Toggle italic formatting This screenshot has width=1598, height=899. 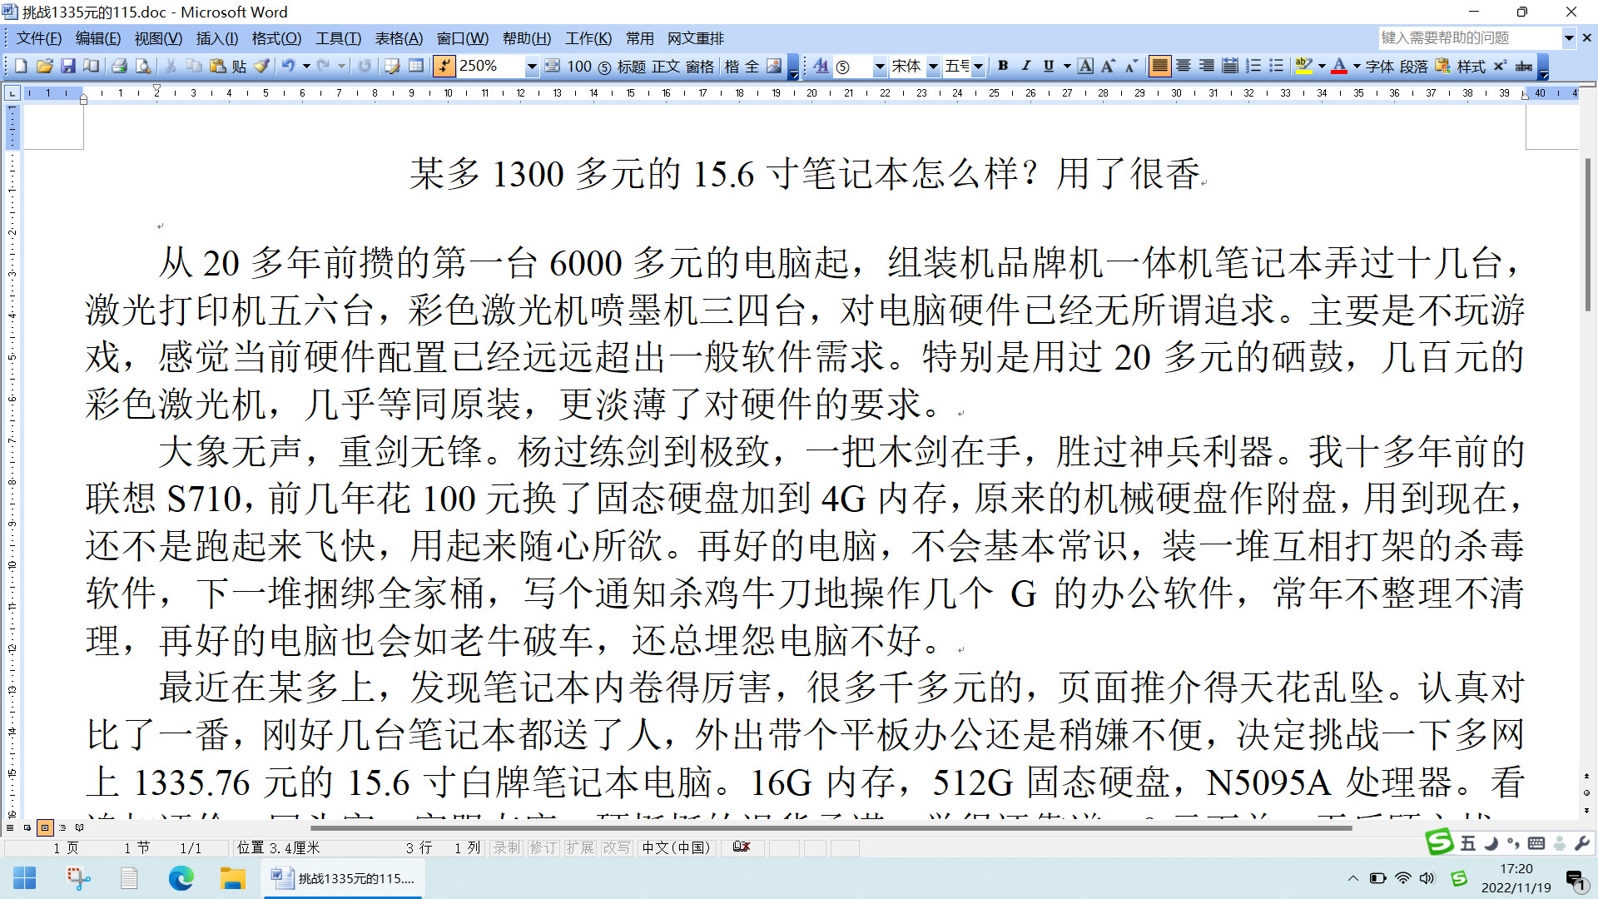(x=1025, y=67)
